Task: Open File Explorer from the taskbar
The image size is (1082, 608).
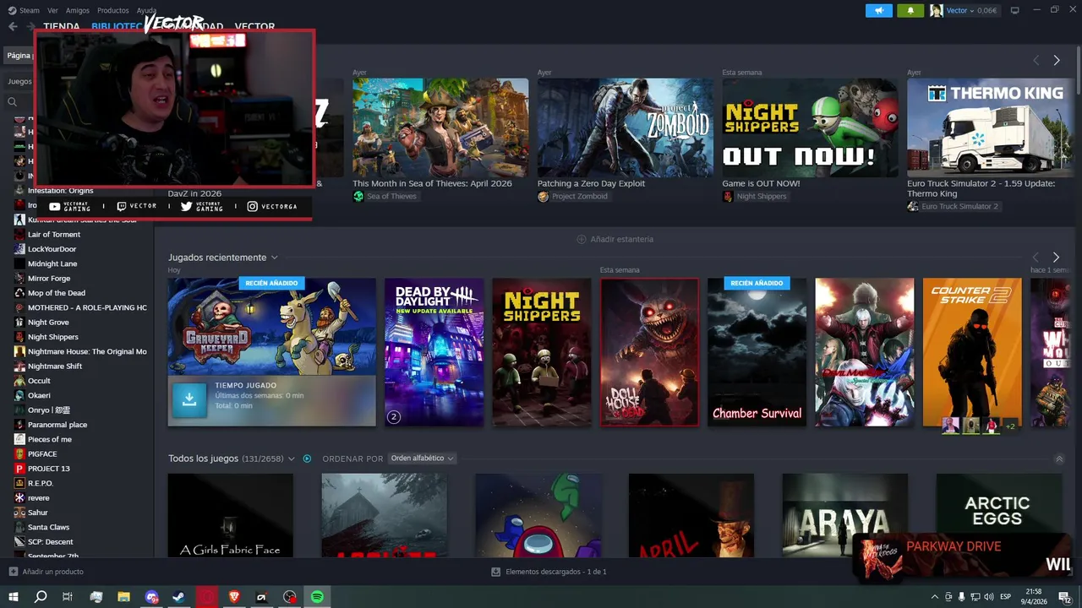Action: pos(123,597)
